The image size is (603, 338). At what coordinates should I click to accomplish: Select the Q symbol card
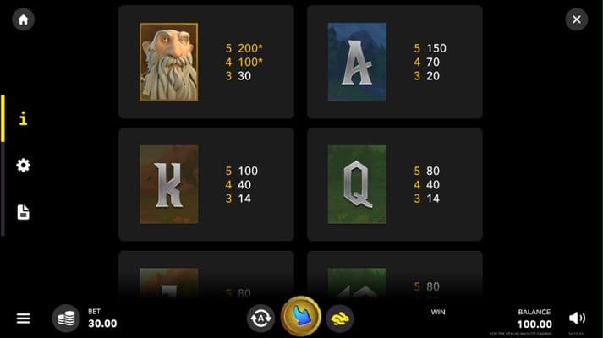click(357, 184)
